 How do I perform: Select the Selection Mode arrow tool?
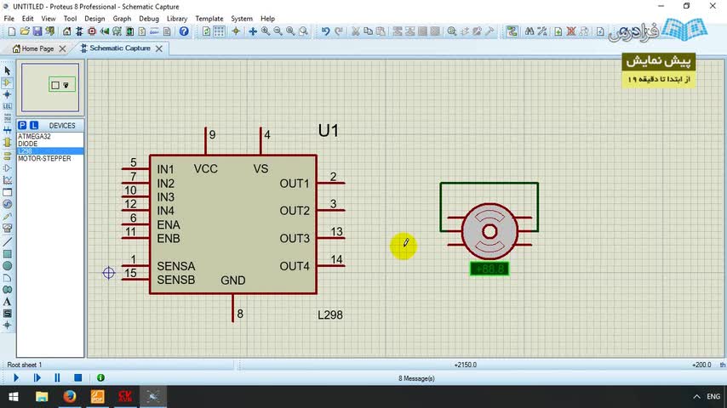click(x=7, y=71)
